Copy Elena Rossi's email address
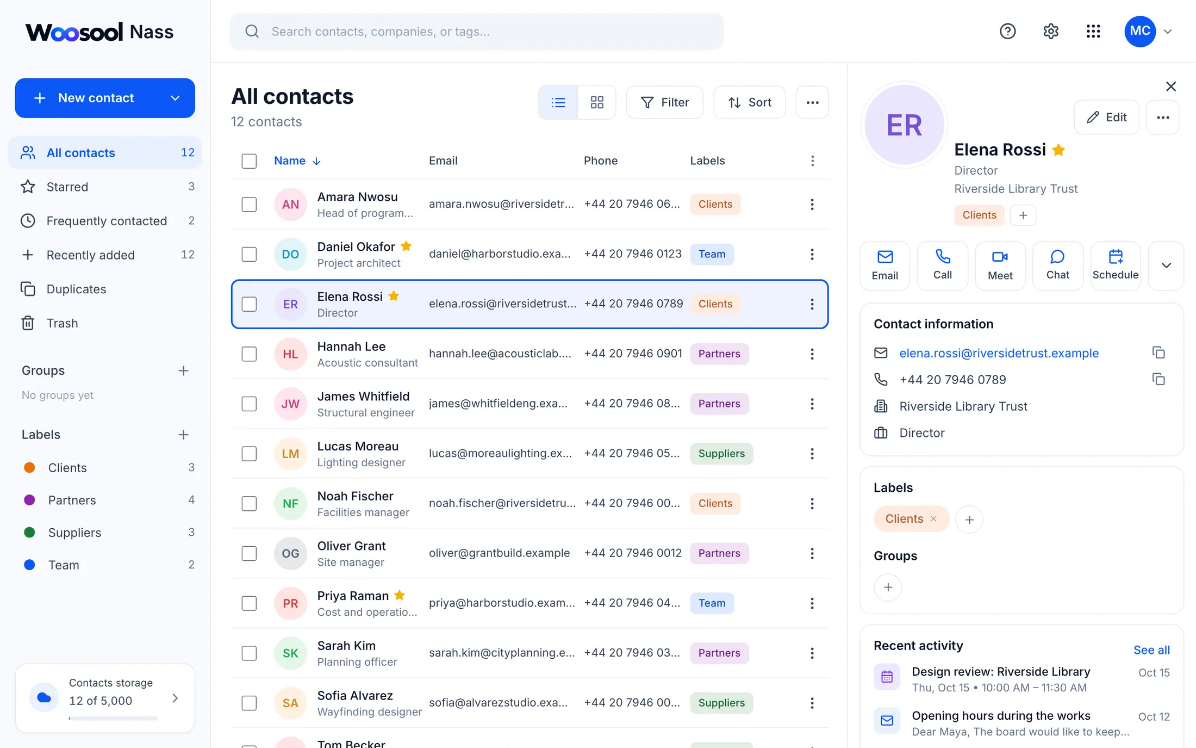1196x748 pixels. (x=1158, y=353)
